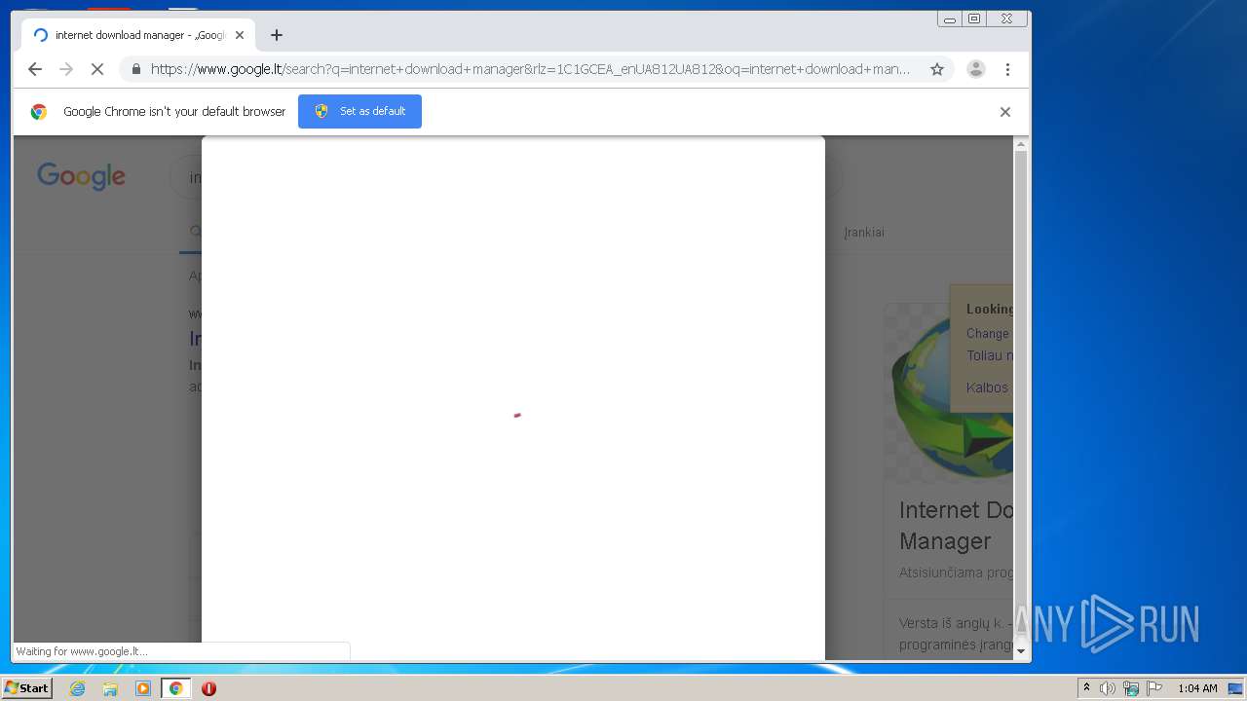Open Chrome's three-dot menu
The height and width of the screenshot is (701, 1247).
pyautogui.click(x=1007, y=69)
